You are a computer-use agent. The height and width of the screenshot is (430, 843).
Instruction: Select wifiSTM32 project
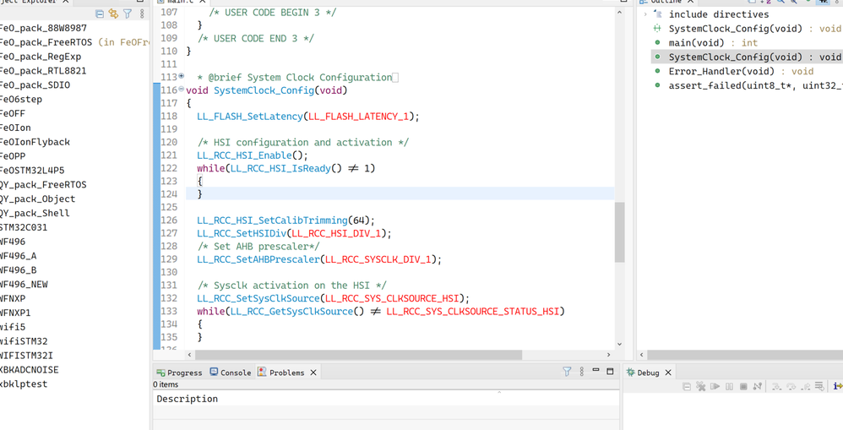point(24,341)
